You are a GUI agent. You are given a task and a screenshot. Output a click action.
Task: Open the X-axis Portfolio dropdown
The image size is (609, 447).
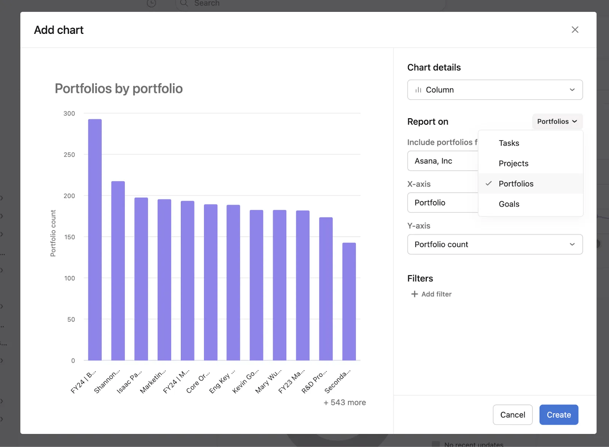(x=442, y=203)
